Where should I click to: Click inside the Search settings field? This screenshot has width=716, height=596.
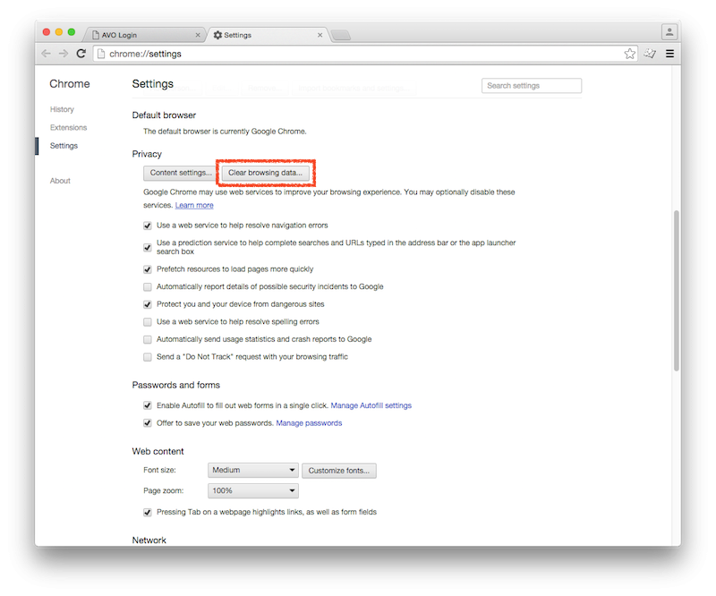(532, 85)
